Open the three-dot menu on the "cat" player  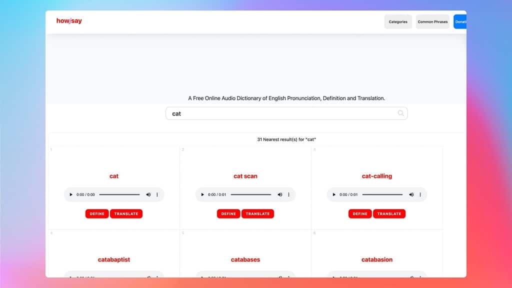click(x=157, y=194)
